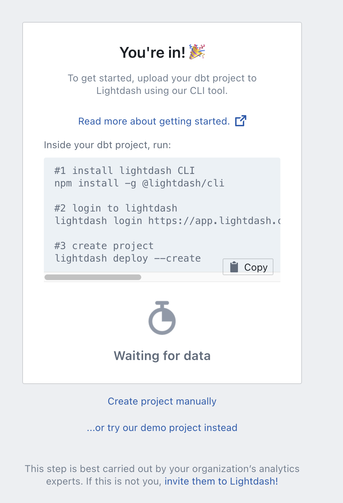Click the Inside your dbt project, run text
The image size is (343, 503).
coord(107,145)
